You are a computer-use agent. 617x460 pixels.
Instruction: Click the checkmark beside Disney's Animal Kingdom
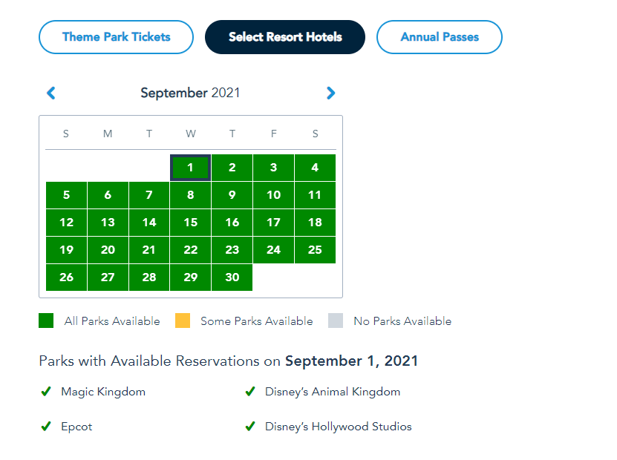[x=250, y=392]
